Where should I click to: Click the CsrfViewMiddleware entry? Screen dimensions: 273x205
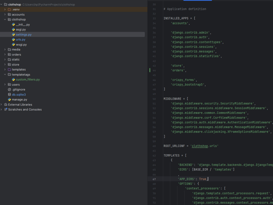pos(209,118)
